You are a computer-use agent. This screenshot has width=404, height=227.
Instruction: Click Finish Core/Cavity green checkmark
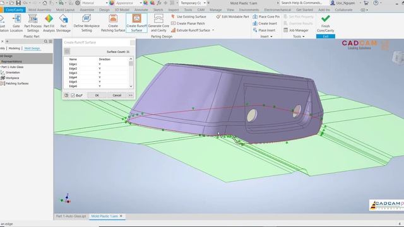pos(326,18)
